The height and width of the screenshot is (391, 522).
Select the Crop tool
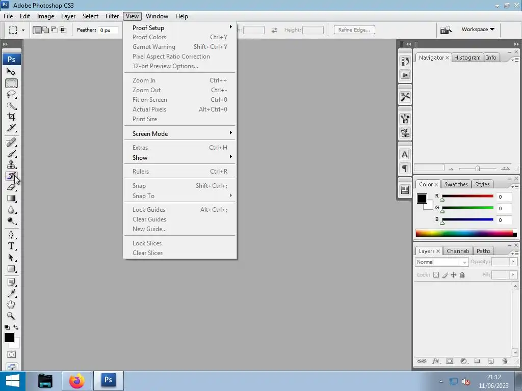(11, 117)
